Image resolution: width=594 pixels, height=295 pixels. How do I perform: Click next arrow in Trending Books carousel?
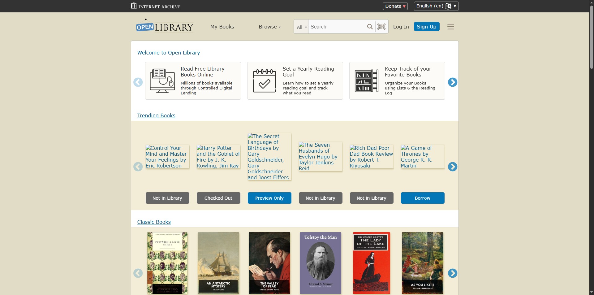(453, 167)
